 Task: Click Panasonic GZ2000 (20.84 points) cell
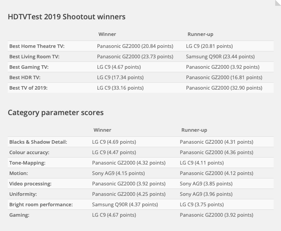coord(135,46)
